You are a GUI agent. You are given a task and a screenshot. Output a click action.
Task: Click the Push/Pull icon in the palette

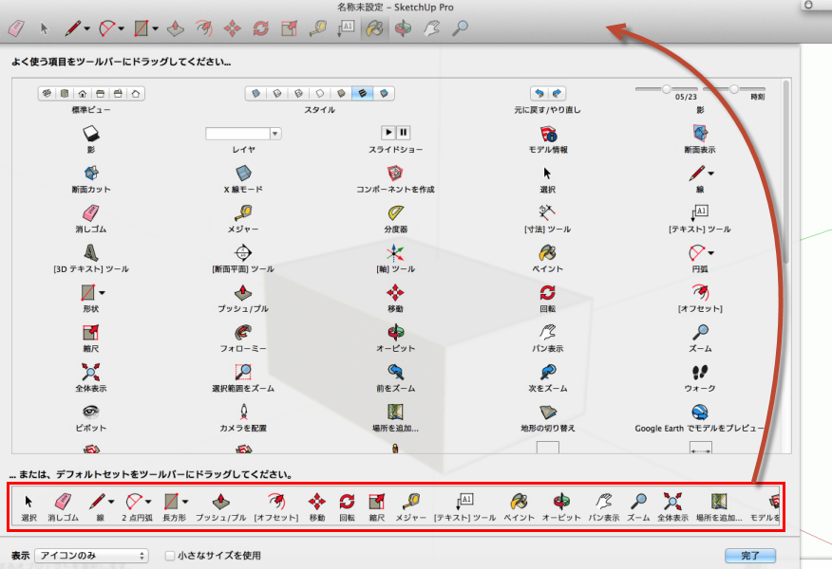point(243,293)
